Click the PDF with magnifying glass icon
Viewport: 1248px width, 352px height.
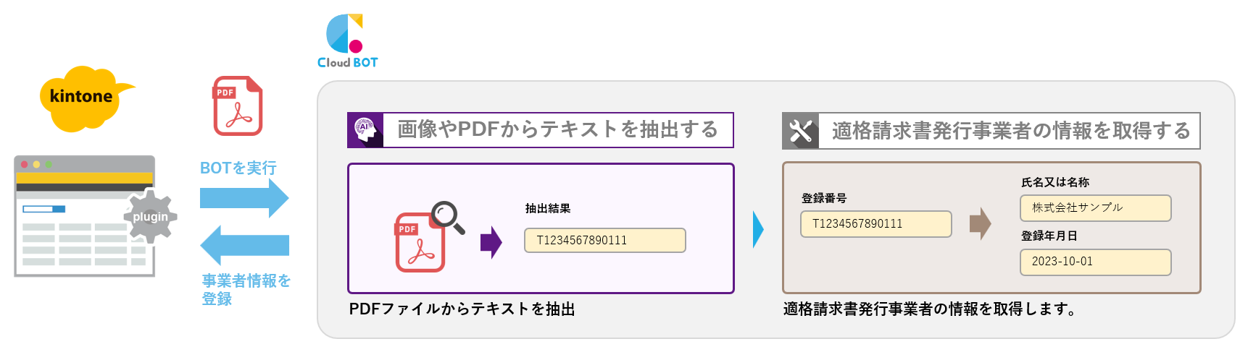click(x=428, y=236)
